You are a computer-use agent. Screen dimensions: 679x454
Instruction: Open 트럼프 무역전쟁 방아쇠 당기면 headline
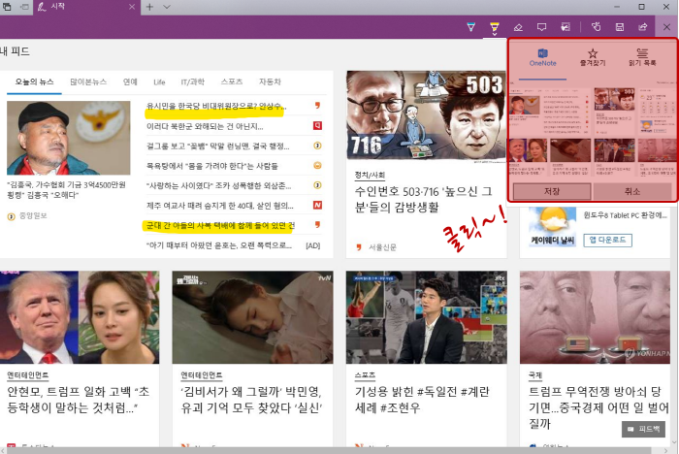click(x=598, y=407)
